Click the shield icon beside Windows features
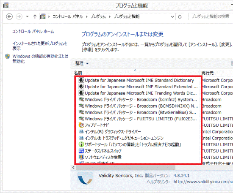 8,57
